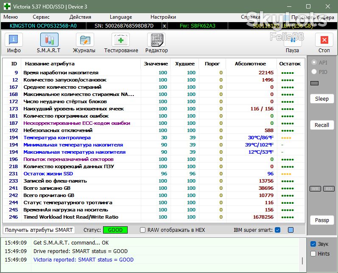Open the Справка menu
The width and height of the screenshot is (338, 273).
pyautogui.click(x=251, y=17)
